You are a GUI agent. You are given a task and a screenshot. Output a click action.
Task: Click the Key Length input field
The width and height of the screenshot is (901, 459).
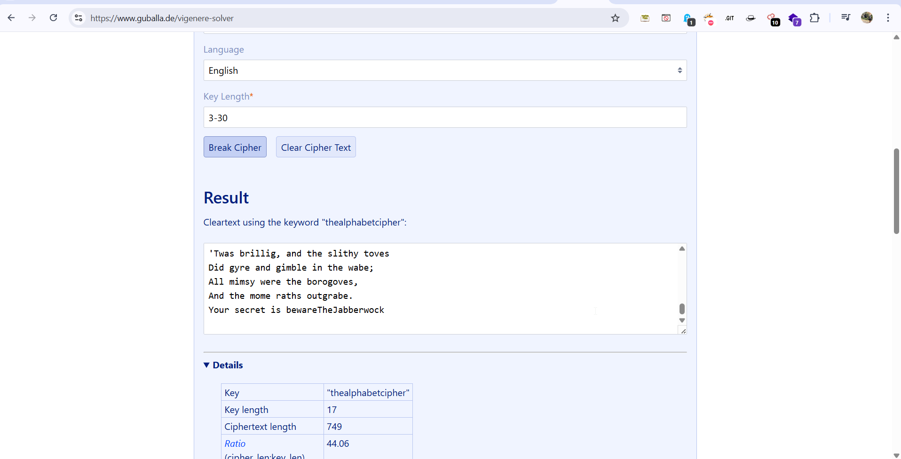(444, 117)
